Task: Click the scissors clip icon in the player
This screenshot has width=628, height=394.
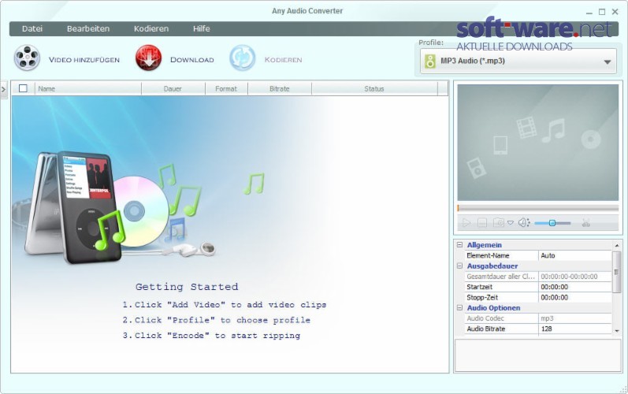Action: coord(586,223)
